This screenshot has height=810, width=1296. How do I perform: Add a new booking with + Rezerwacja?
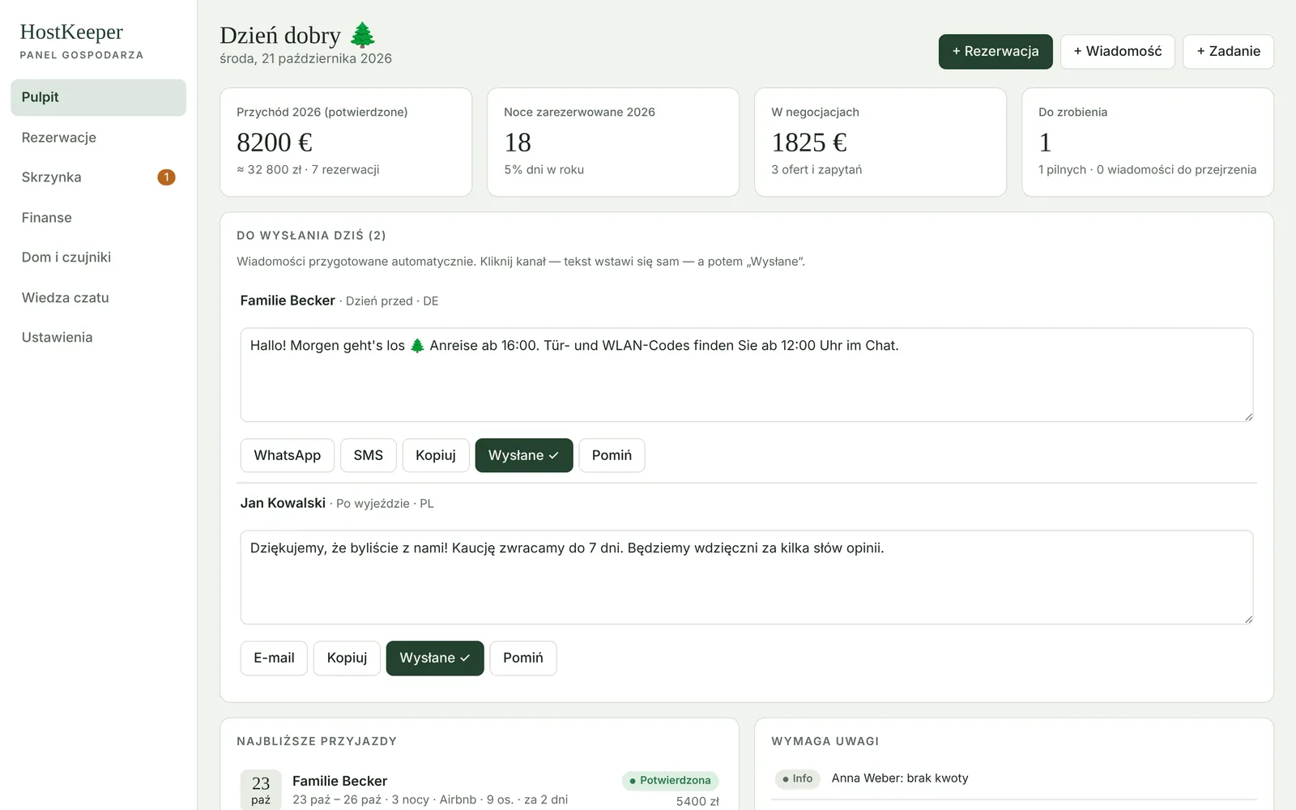[995, 51]
